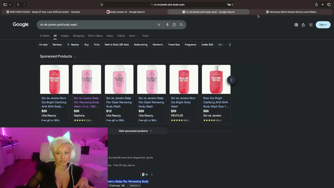Toggle the Safari sidebar button
Screen dimensions: 334x188
point(5,4)
